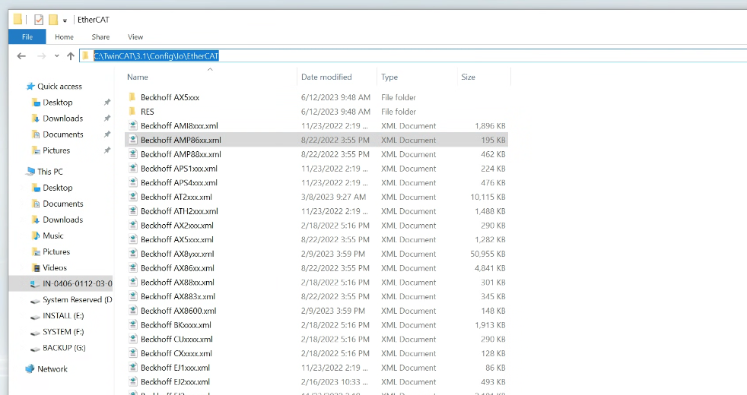Click Beckhoff AX8600.xml file icon

[x=133, y=311]
